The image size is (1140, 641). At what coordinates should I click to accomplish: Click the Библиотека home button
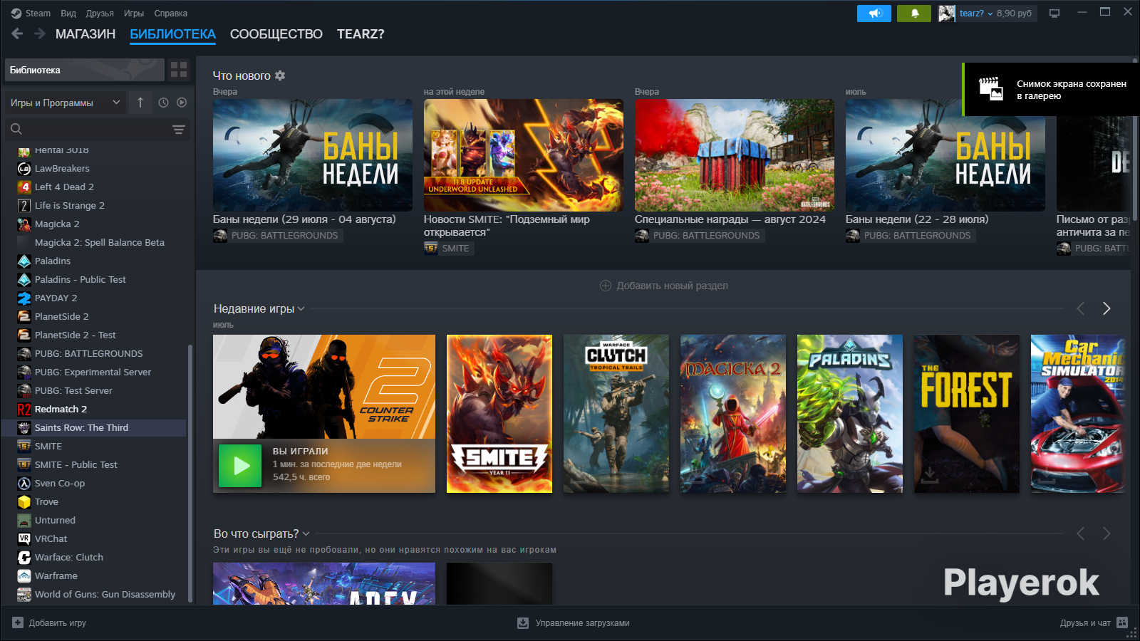tap(85, 70)
